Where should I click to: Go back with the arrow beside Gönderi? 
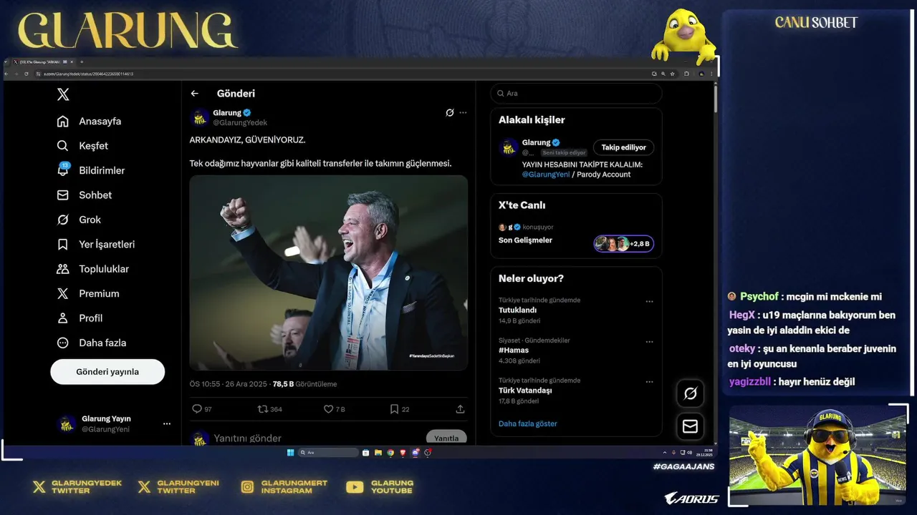tap(194, 94)
